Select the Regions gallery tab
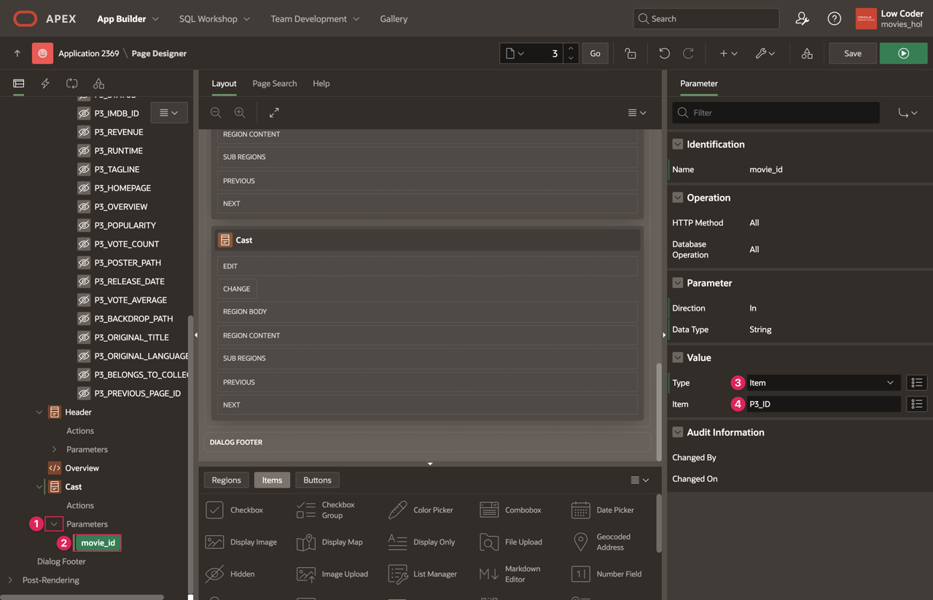Screen dimensions: 933x600 pos(226,480)
